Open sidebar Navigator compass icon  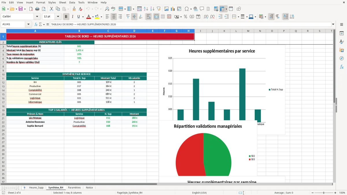click(x=342, y=58)
